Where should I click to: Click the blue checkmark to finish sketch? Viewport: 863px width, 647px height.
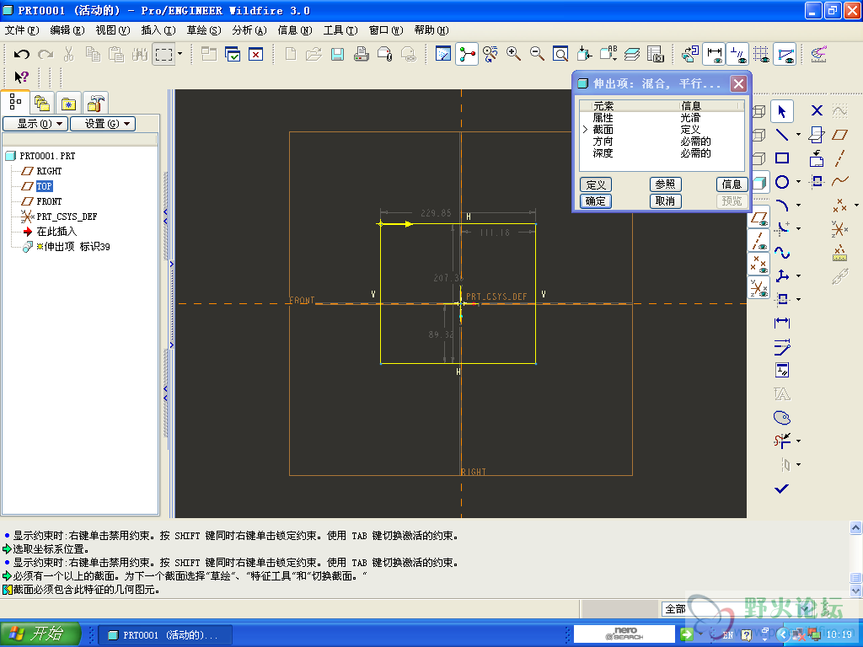[x=781, y=489]
